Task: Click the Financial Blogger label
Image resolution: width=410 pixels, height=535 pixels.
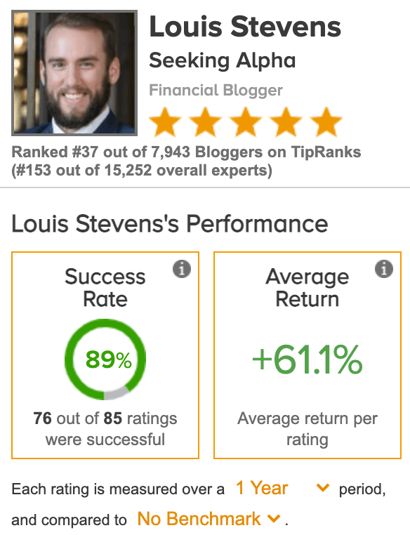Action: point(216,91)
